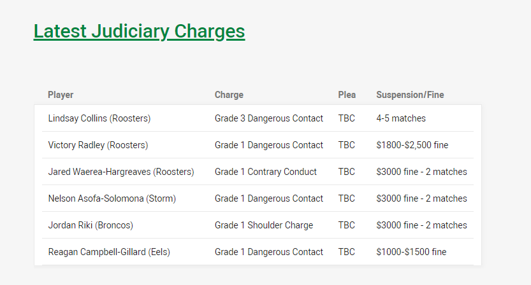Click the $1800-$2,500 fine cell
531x285 pixels.
[x=412, y=145]
